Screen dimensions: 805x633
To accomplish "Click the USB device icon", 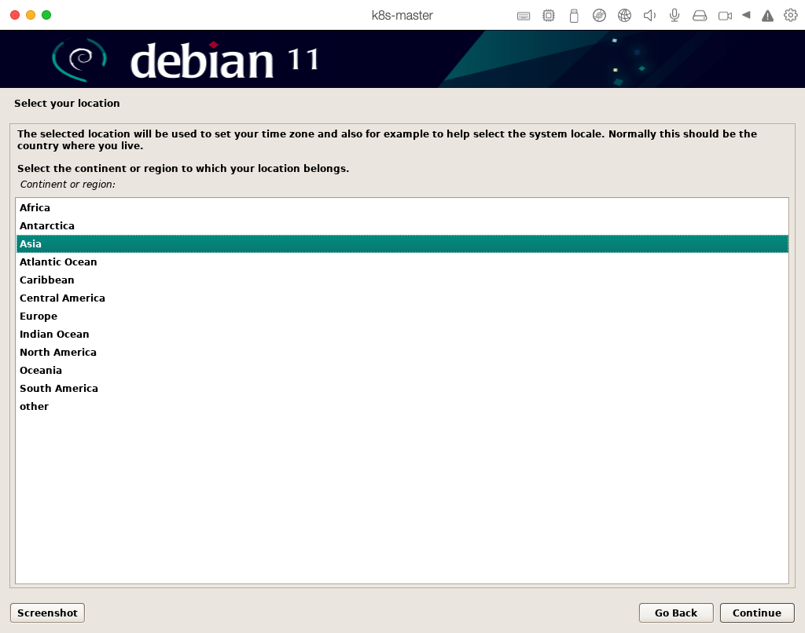I will (x=574, y=16).
